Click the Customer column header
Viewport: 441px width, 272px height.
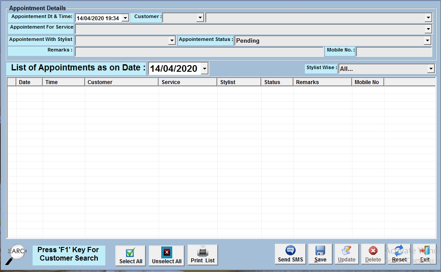click(122, 82)
